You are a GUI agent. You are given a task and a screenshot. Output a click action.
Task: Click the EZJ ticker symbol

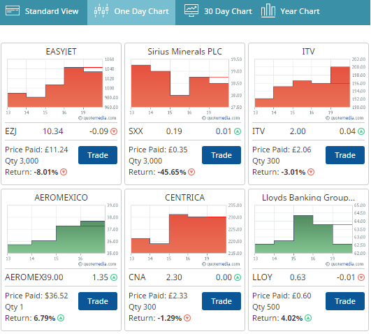tap(10, 131)
